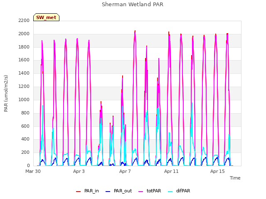Click the 1600 y-axis tick label

click(24, 60)
